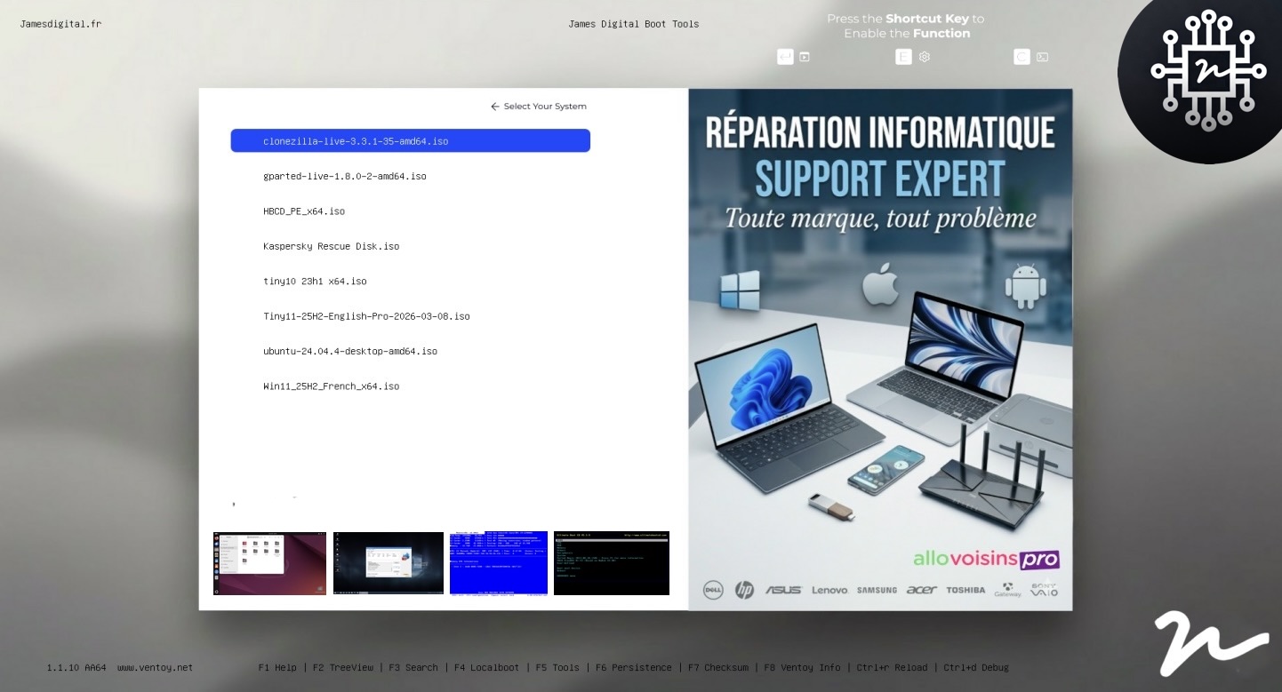Click the circuit chip logo in top-right corner
Image resolution: width=1282 pixels, height=692 pixels.
tap(1208, 71)
